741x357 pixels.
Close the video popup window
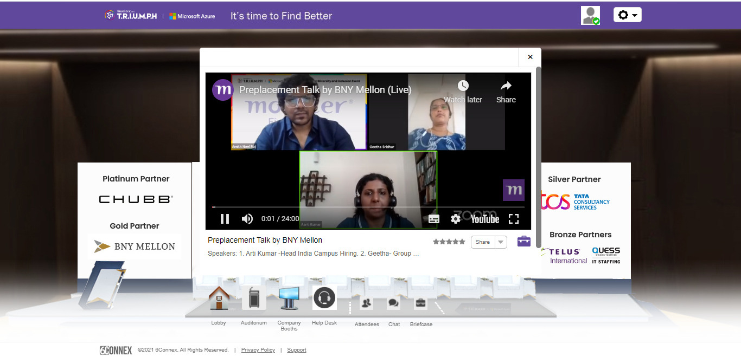click(530, 57)
